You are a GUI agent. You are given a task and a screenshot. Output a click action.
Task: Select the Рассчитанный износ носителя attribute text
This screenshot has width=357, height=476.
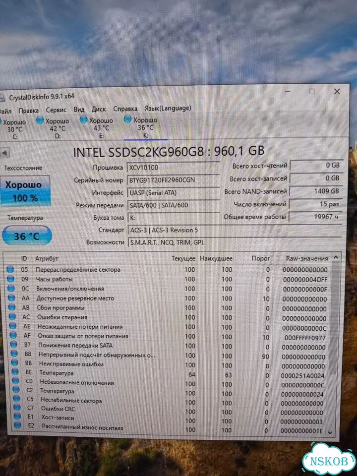[x=83, y=427]
